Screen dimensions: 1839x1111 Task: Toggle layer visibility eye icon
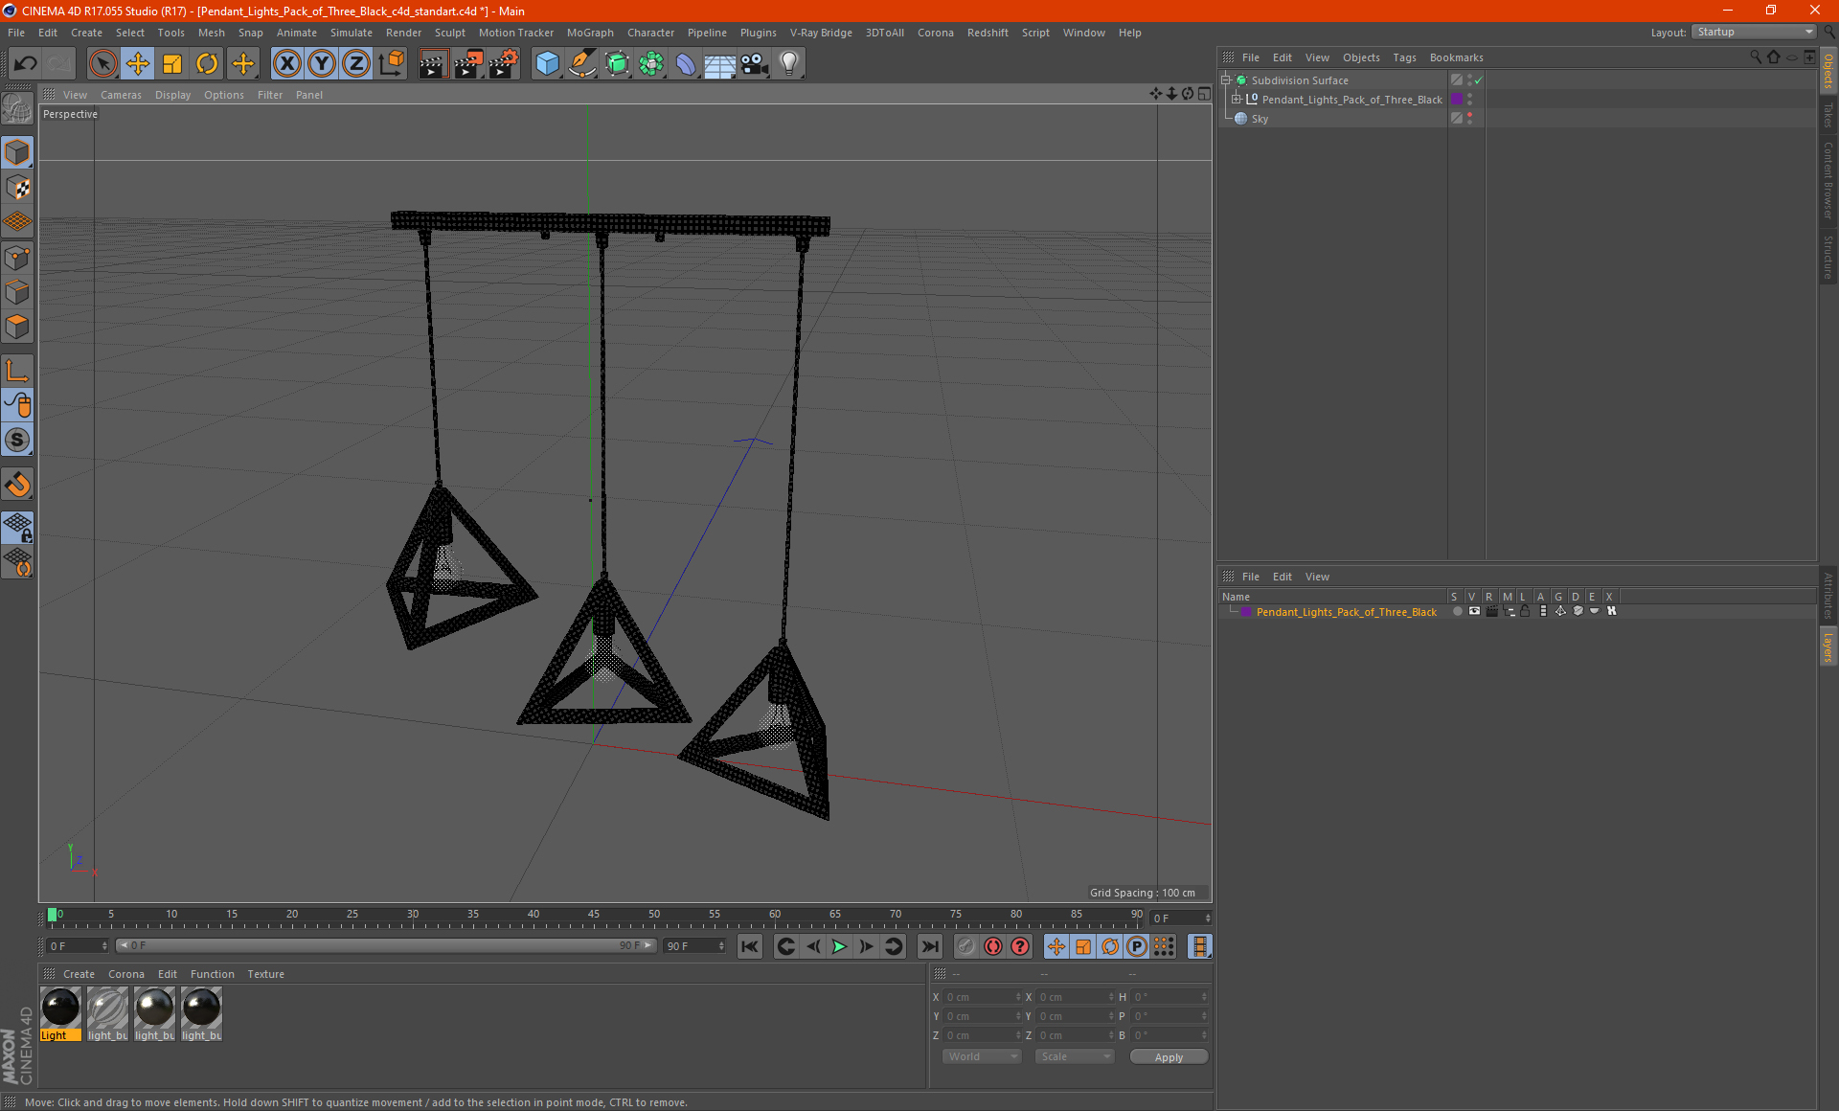[1474, 611]
